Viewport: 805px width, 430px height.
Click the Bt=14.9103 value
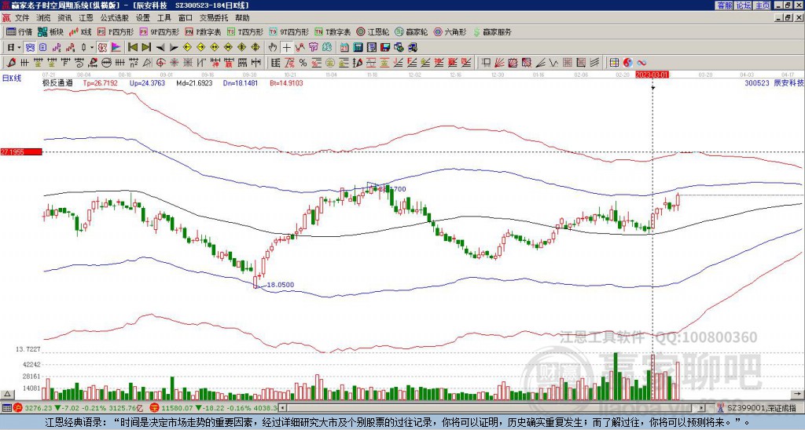[x=286, y=82]
